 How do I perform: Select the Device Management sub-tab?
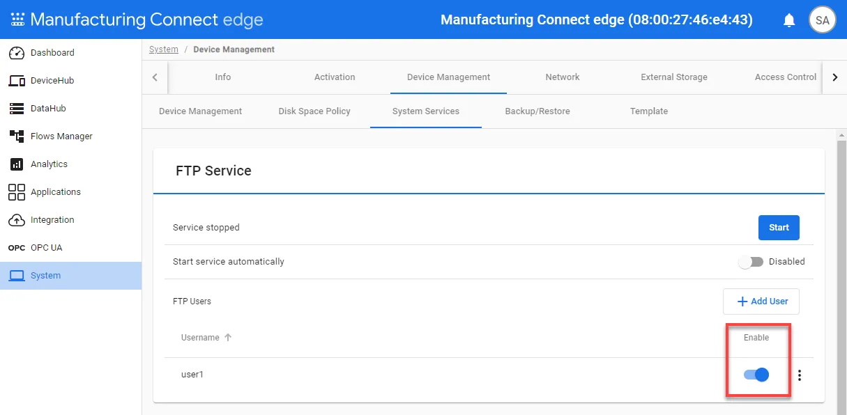click(201, 111)
